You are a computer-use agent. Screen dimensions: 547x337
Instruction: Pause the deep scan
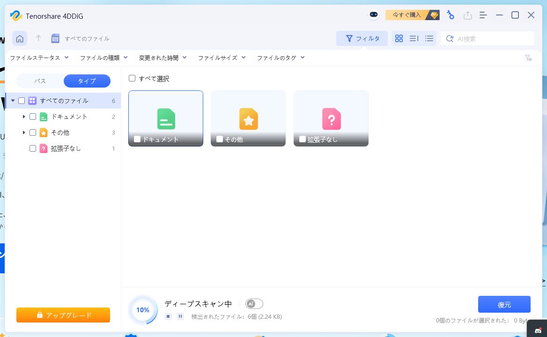pos(180,316)
